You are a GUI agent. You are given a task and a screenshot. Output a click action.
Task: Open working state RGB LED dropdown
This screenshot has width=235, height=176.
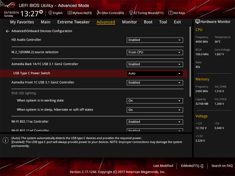(x=155, y=101)
